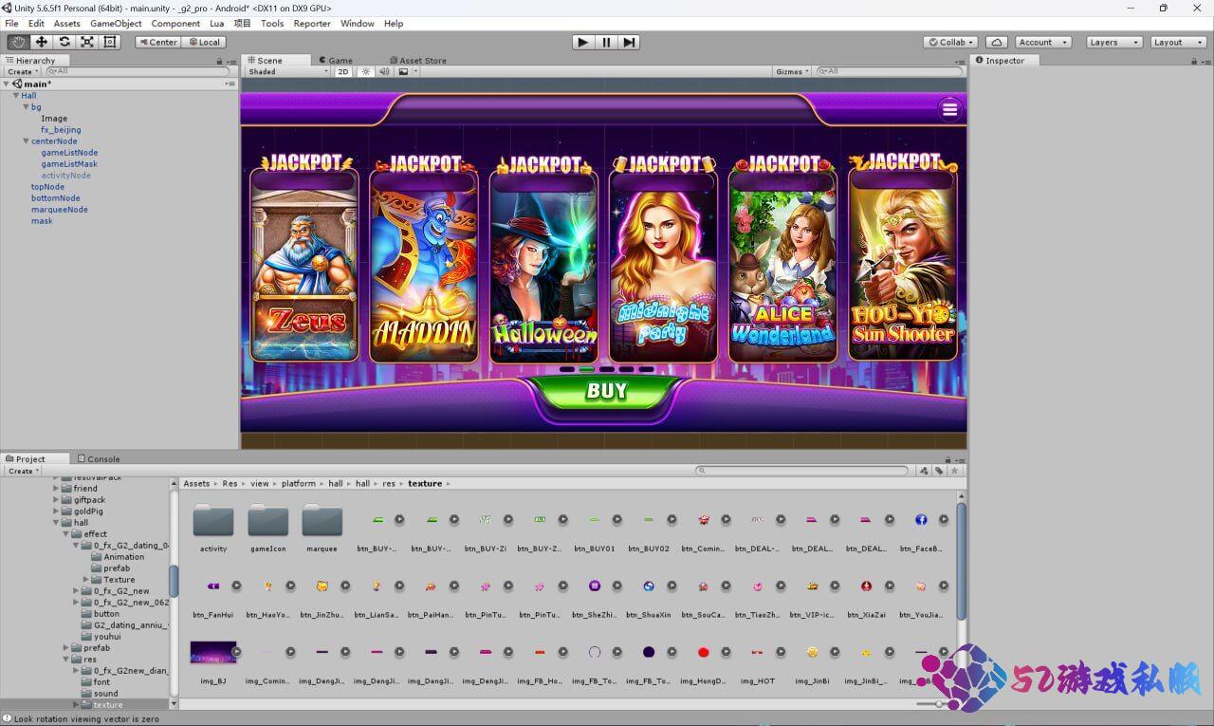Screen dimensions: 1214x726
Task: Click the Step frame button
Action: [x=629, y=42]
